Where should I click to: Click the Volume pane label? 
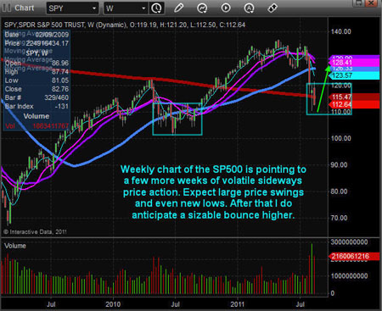coord(15,246)
